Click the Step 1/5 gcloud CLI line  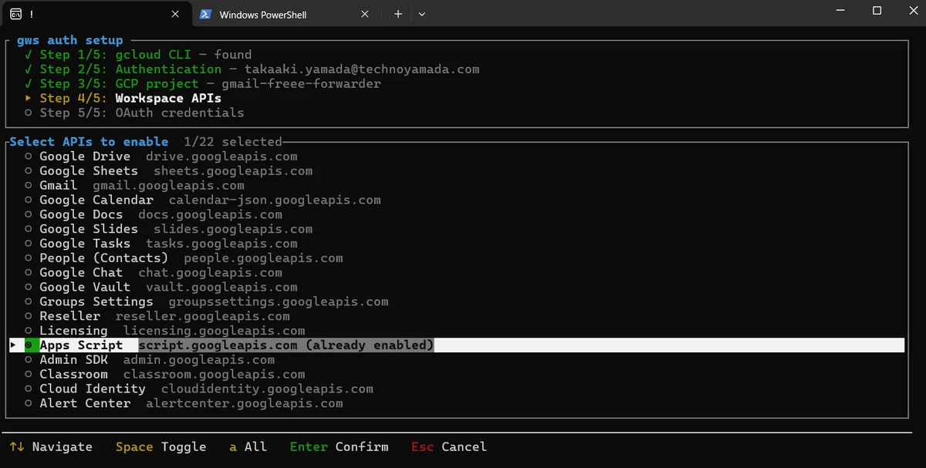[137, 55]
